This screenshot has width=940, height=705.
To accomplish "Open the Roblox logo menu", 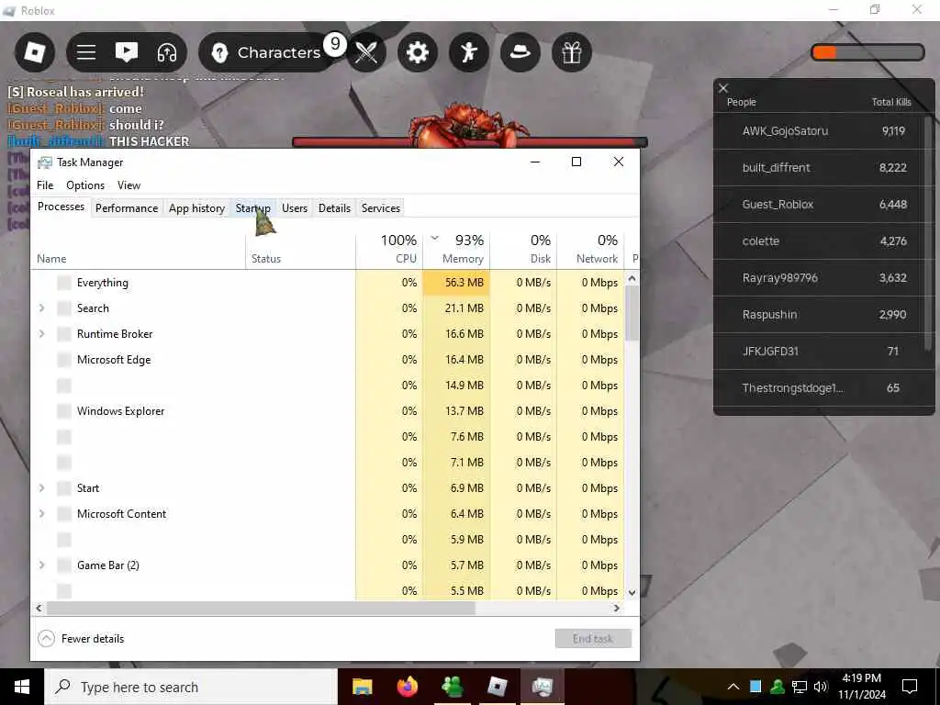I will (x=35, y=52).
